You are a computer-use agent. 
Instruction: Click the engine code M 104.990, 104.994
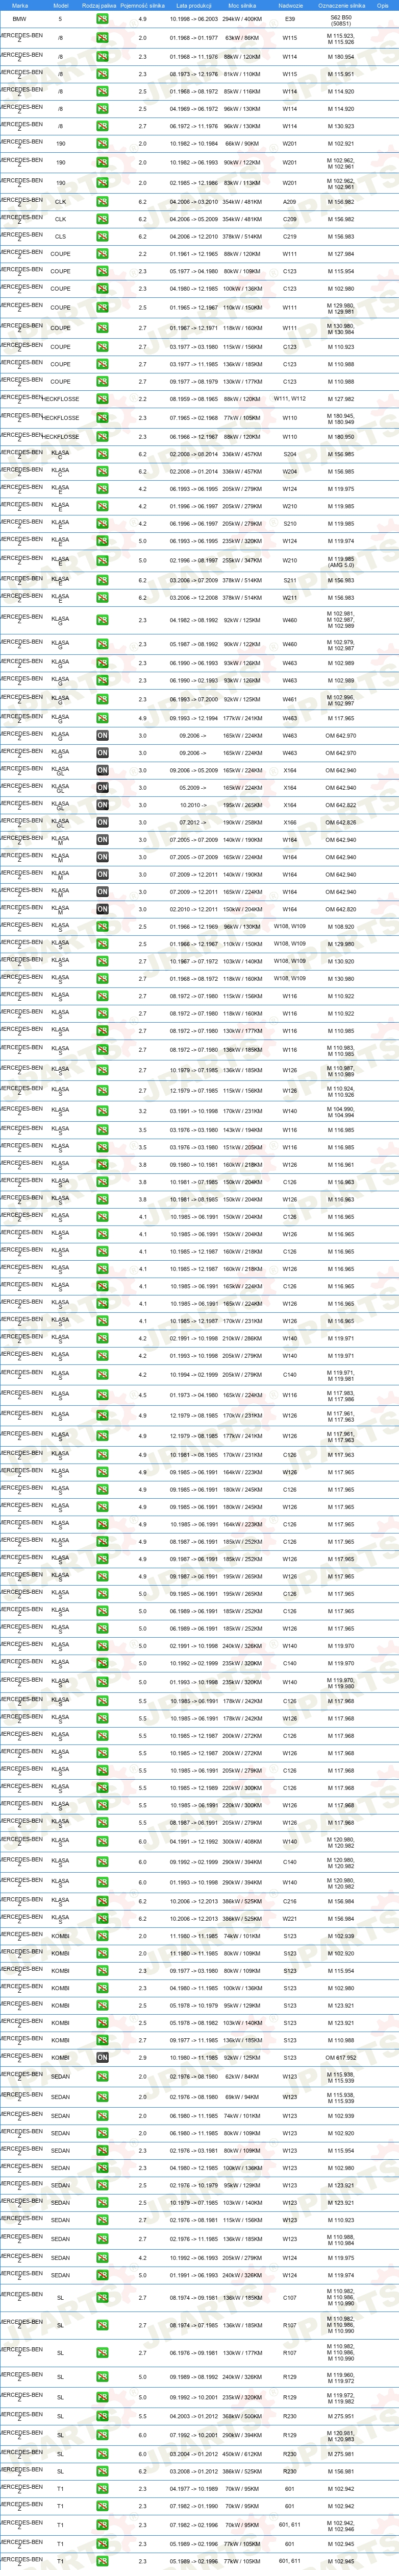point(341,1111)
